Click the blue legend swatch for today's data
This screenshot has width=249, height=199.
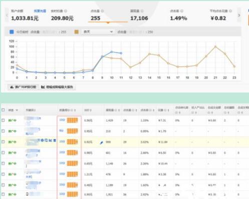point(12,32)
